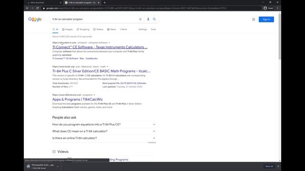Open dropdown arrow beside ticalc.org URL

107,66
